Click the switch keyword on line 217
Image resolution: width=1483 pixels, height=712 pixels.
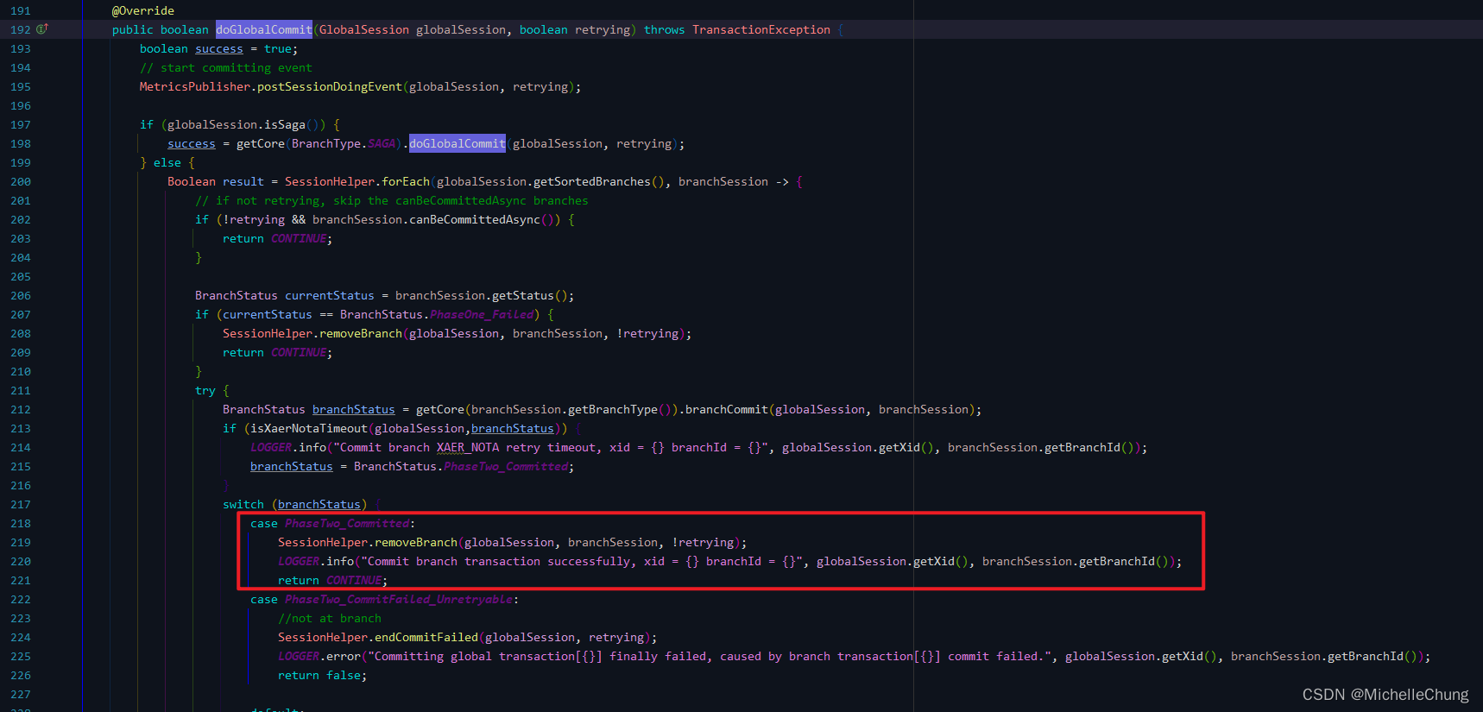[243, 504]
